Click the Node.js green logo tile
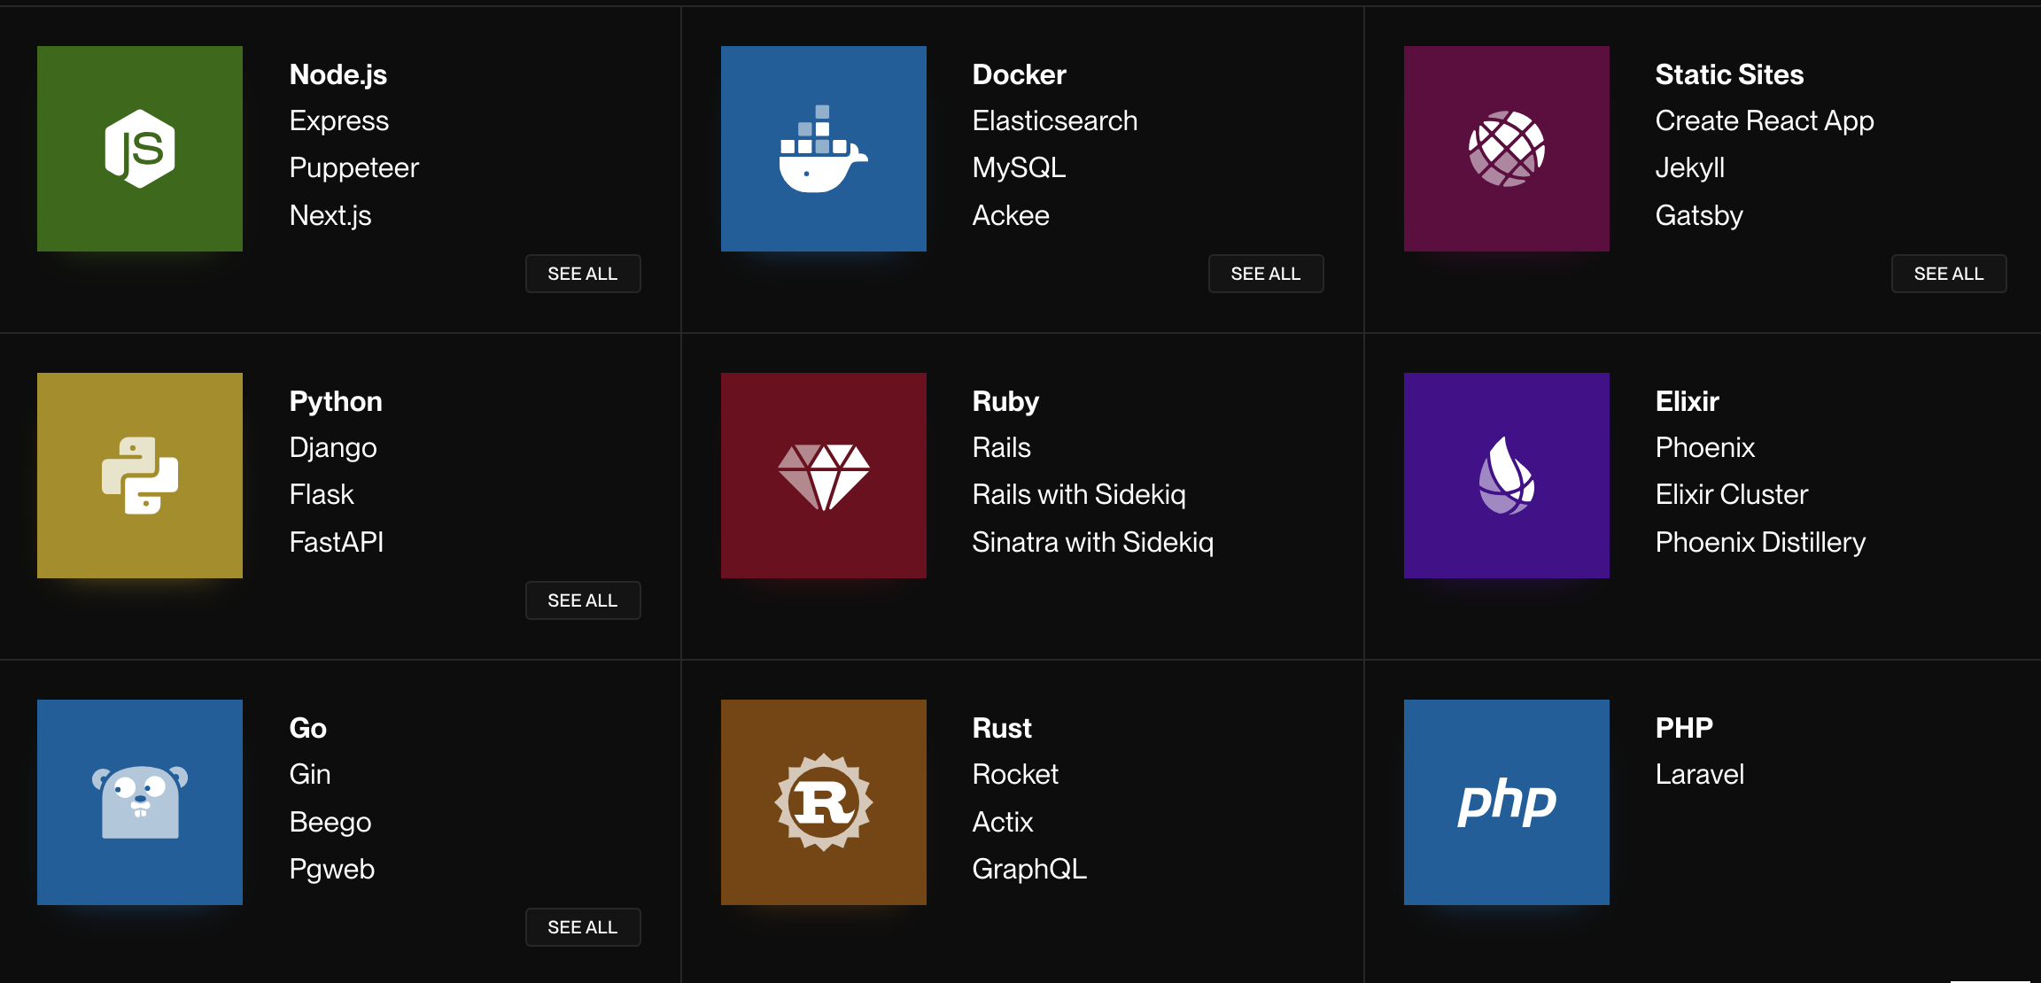Screen dimensions: 2041x983 coord(140,149)
